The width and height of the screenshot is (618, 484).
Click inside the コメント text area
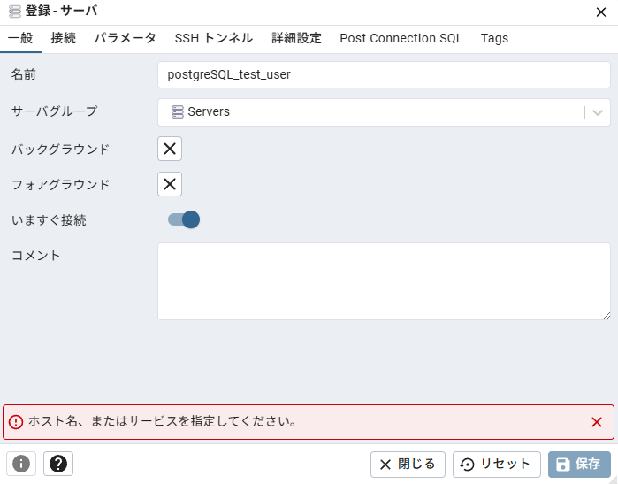[x=384, y=281]
